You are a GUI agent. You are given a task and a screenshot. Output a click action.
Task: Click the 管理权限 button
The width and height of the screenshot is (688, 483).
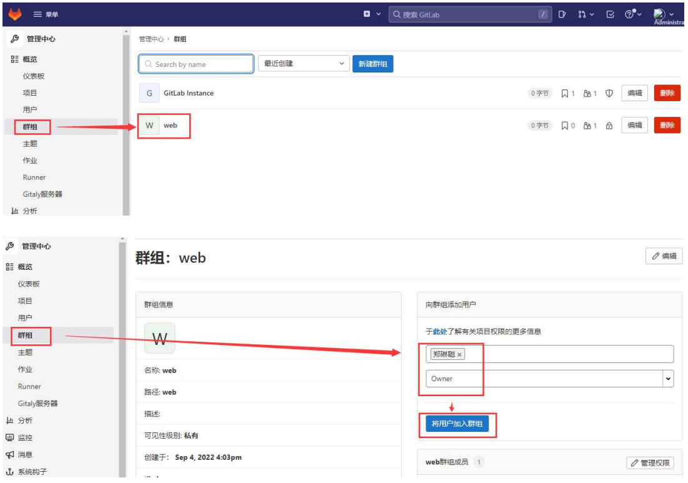[x=650, y=463]
